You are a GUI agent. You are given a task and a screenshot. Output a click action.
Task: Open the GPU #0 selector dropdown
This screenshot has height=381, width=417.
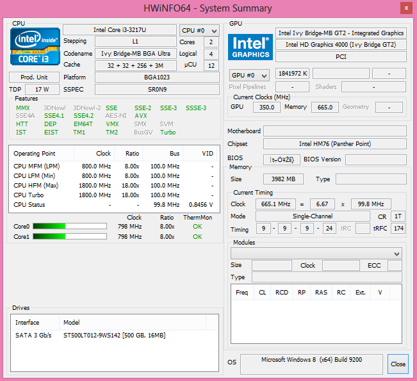[x=250, y=74]
